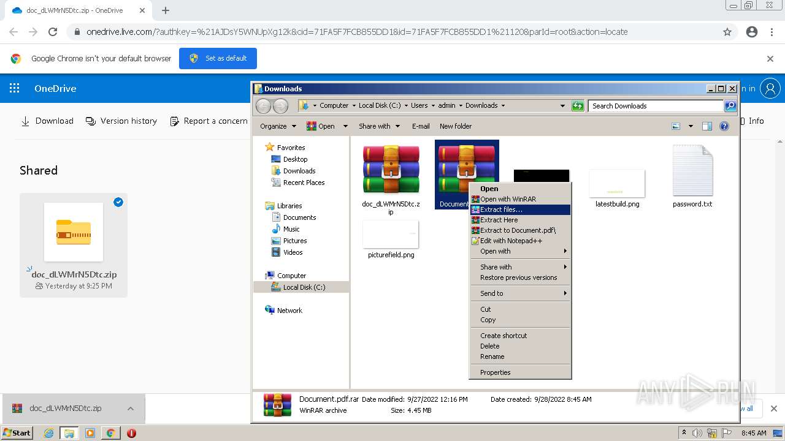Open Properties from the context menu

pyautogui.click(x=520, y=372)
